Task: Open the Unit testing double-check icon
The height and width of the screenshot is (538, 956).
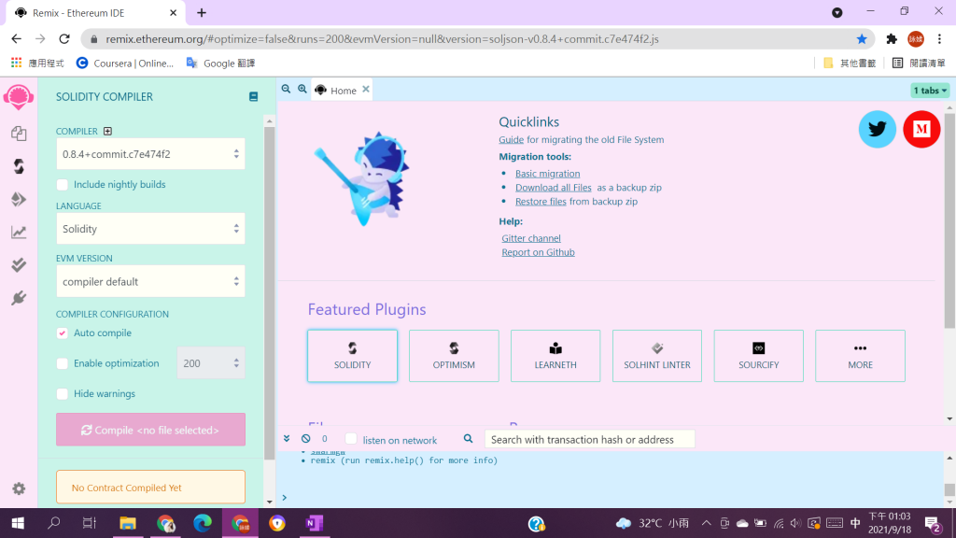Action: click(19, 264)
